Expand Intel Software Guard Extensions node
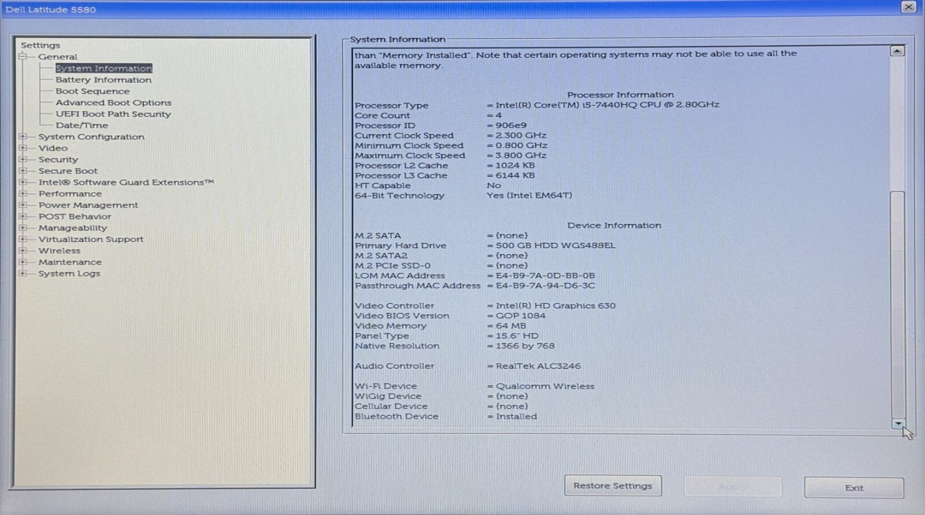Viewport: 925px width, 515px height. [23, 182]
